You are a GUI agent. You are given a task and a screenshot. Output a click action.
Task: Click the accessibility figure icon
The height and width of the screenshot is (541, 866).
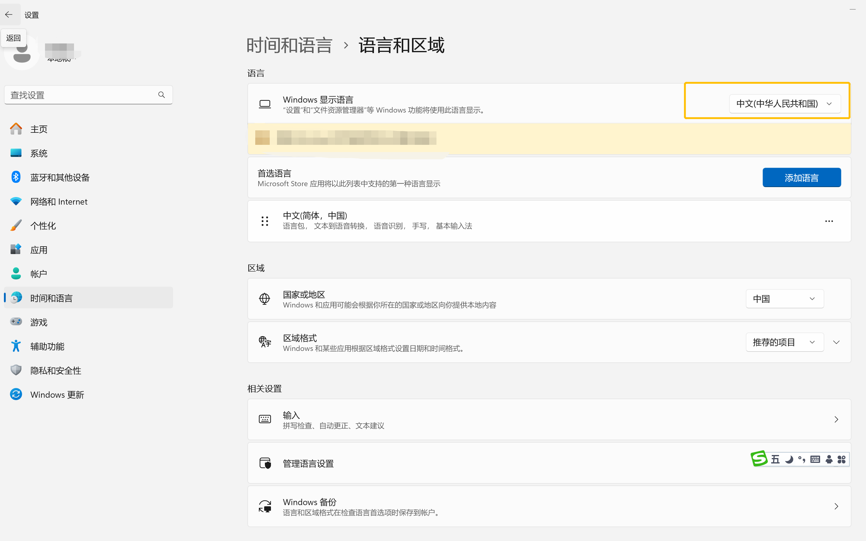(16, 346)
